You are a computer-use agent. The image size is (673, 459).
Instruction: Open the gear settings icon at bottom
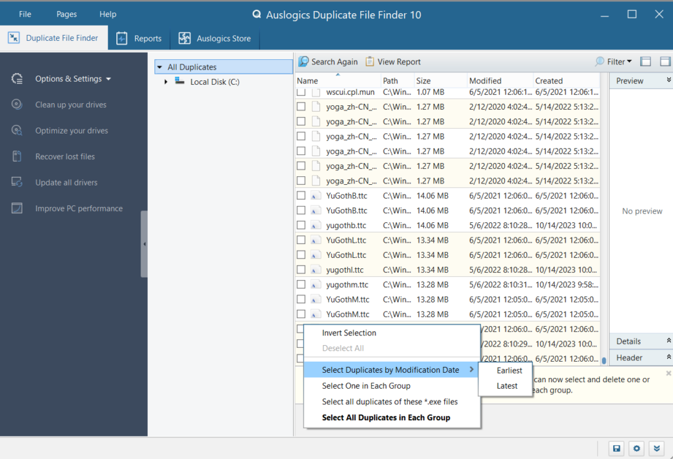point(636,448)
